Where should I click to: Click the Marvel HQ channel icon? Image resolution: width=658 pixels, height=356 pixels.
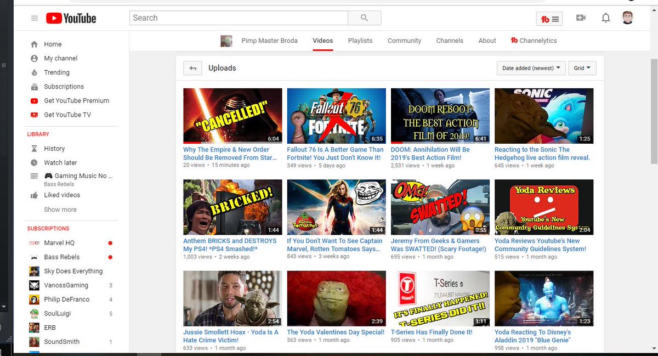pyautogui.click(x=34, y=243)
